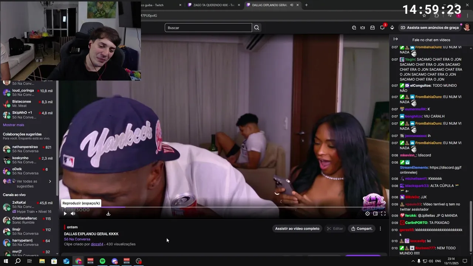473x266 pixels.
Task: Click the chat panel scrollbar
Action: pyautogui.click(x=471, y=227)
